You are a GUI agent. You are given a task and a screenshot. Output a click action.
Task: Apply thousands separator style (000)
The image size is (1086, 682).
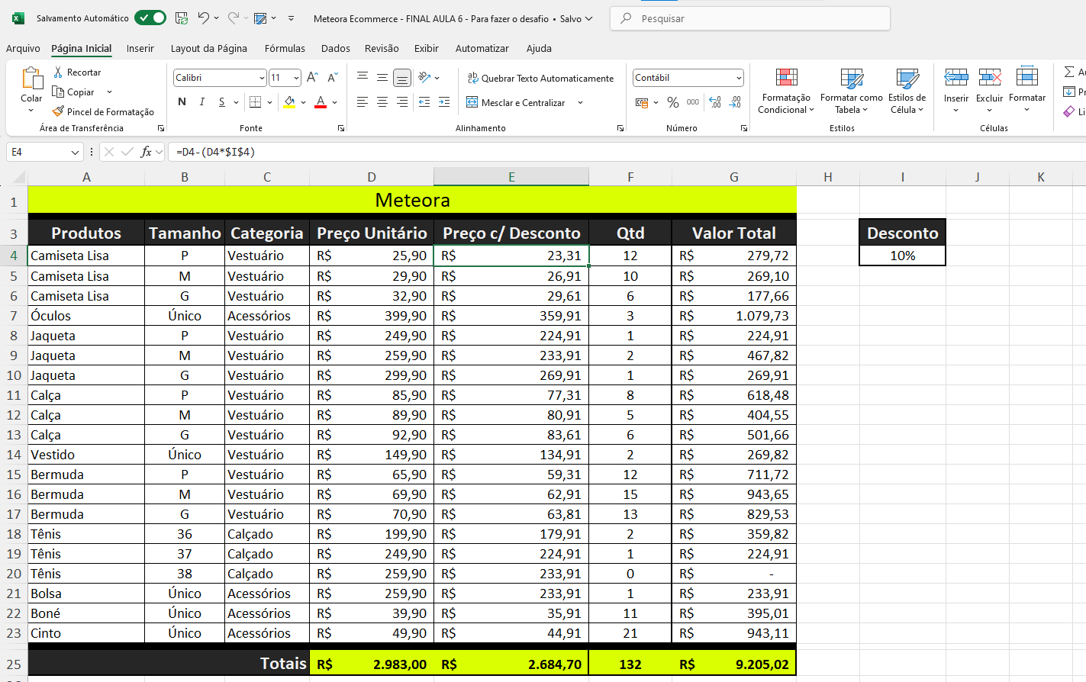(x=693, y=102)
